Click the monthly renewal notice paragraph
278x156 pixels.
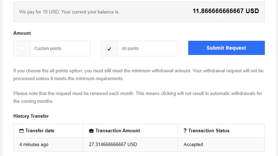pyautogui.click(x=138, y=97)
